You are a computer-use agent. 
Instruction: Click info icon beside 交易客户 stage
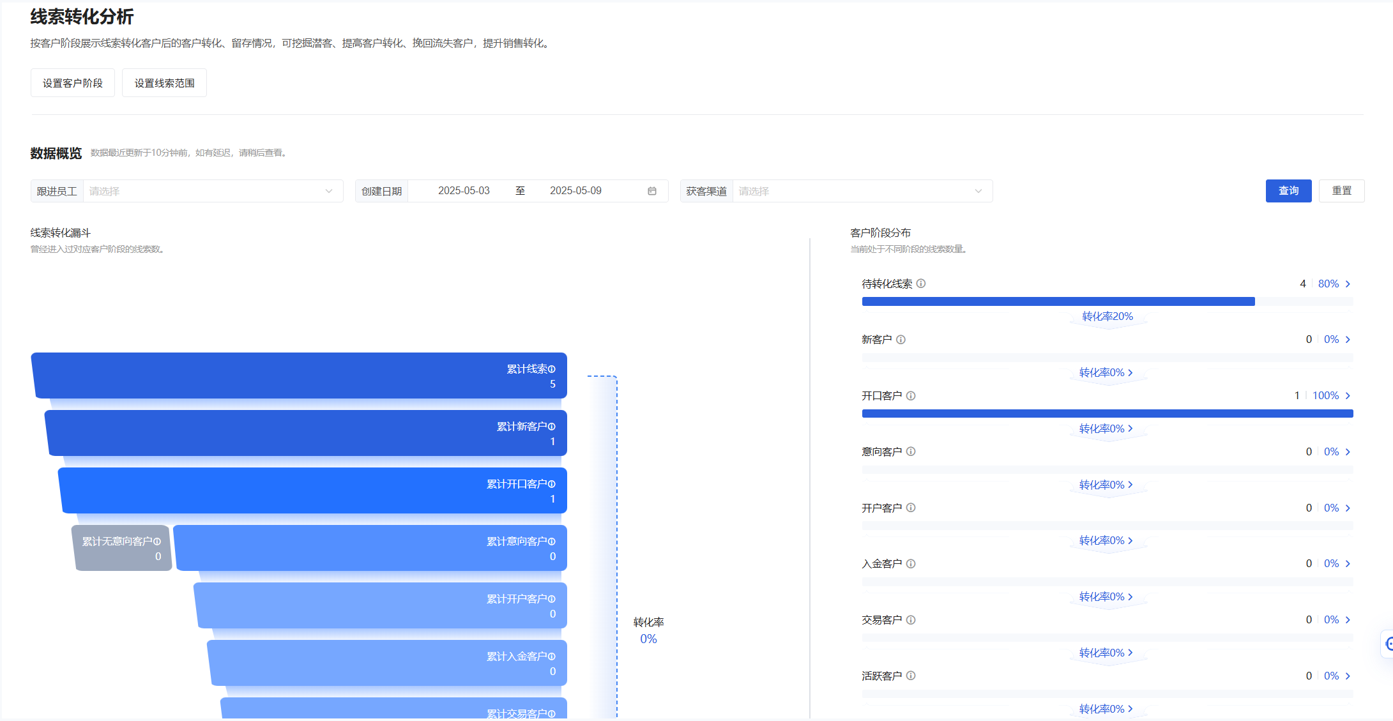[x=911, y=620]
